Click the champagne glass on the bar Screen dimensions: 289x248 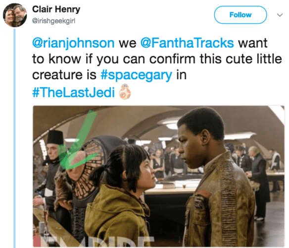[x=46, y=220]
